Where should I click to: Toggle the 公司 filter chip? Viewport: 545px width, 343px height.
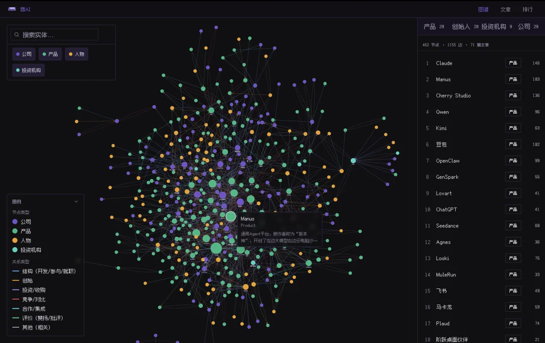coord(24,54)
